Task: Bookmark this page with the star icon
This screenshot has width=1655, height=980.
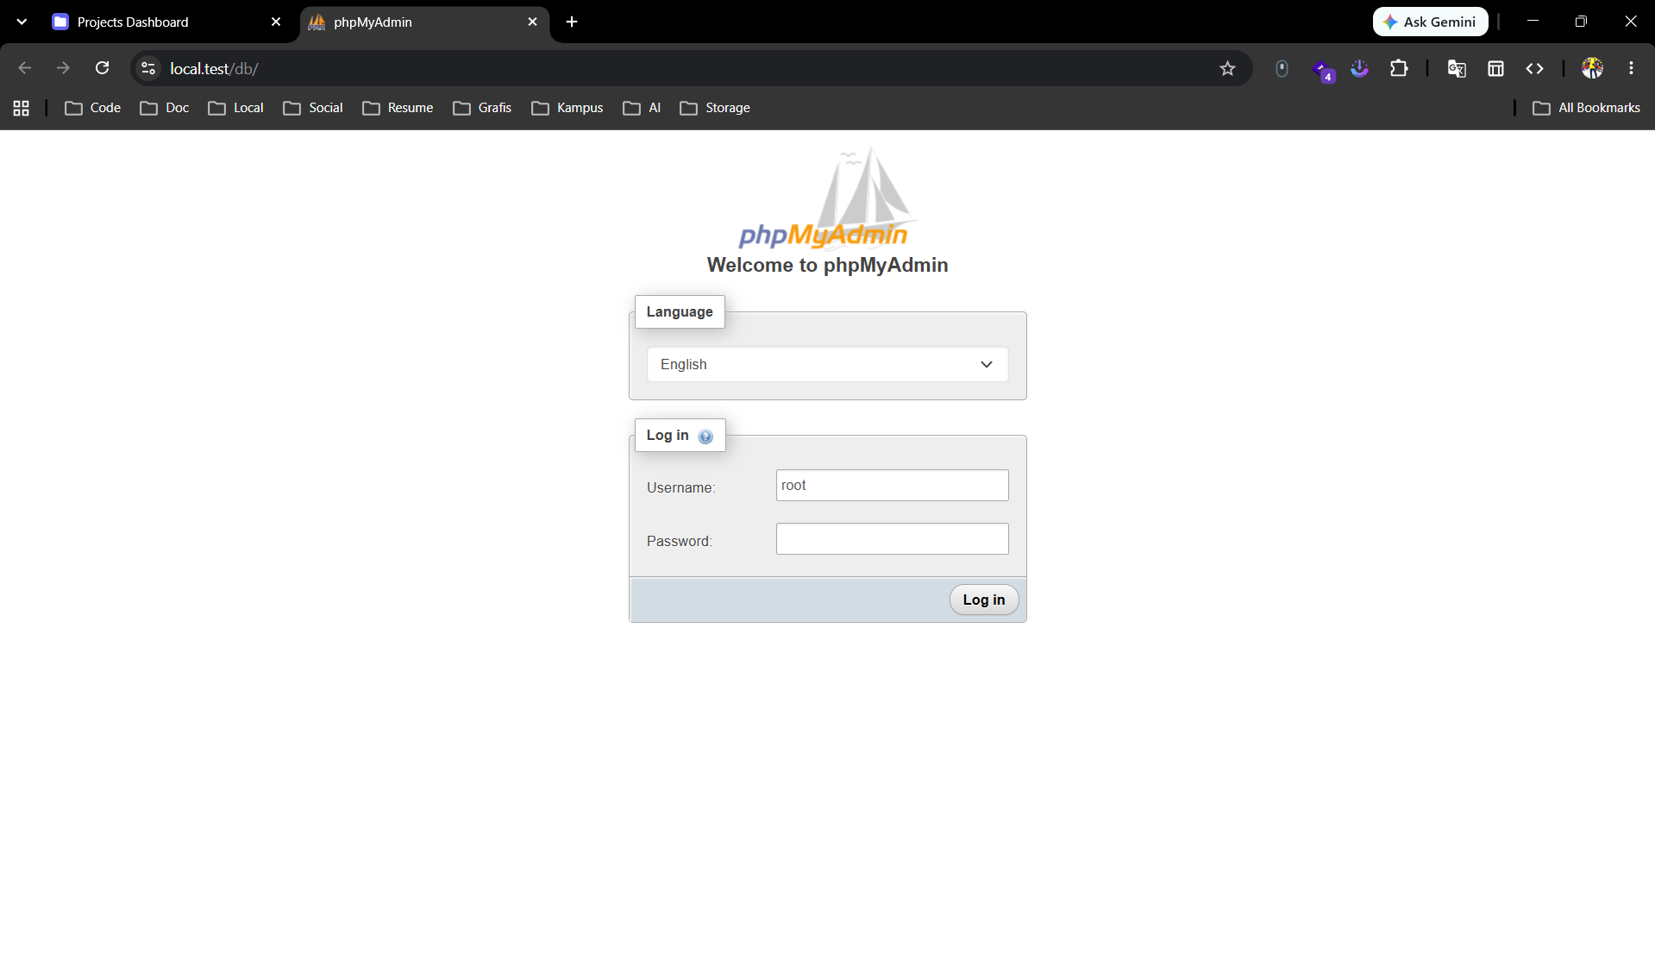Action: pos(1227,68)
